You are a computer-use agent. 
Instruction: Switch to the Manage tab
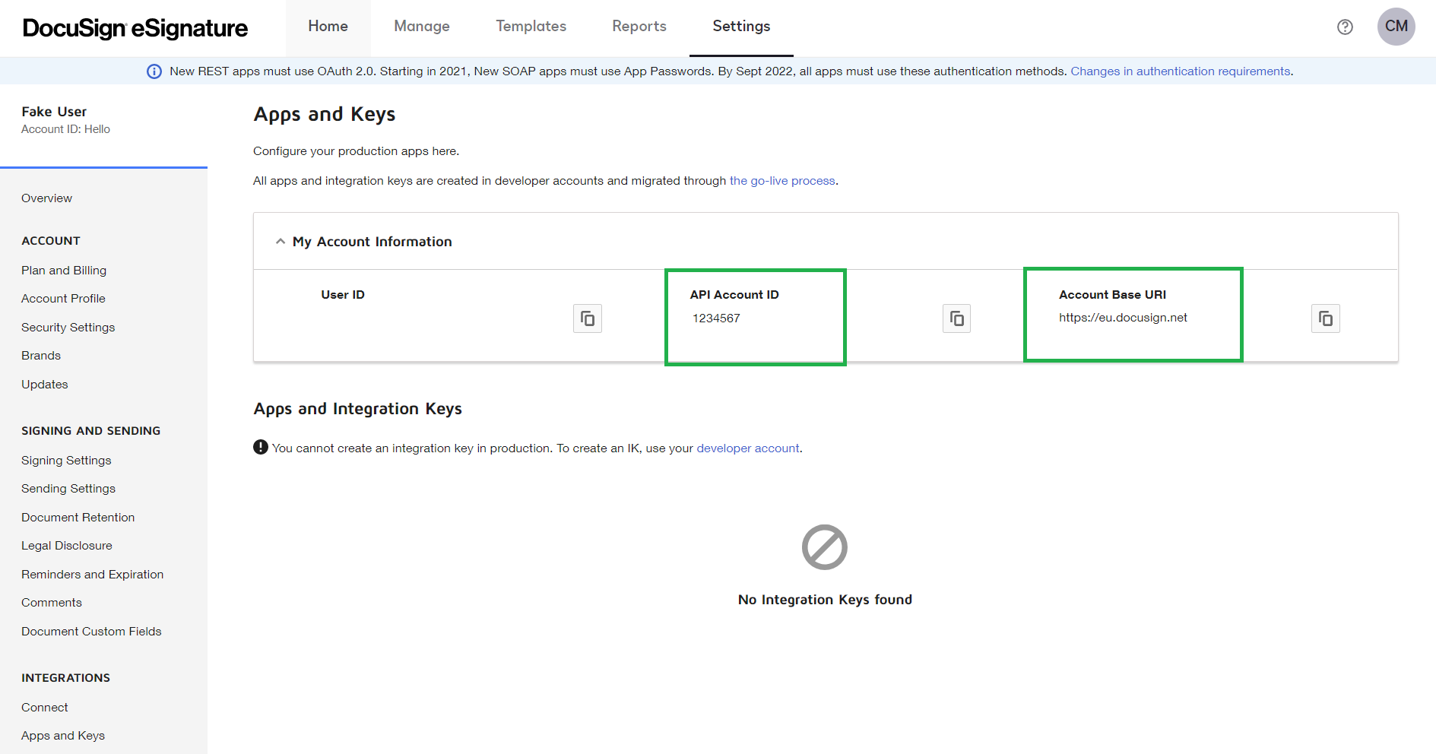click(421, 27)
